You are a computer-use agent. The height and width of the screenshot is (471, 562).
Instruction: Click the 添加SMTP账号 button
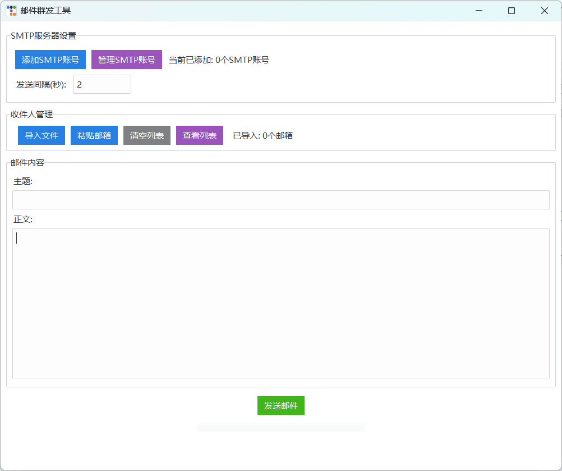pyautogui.click(x=50, y=60)
